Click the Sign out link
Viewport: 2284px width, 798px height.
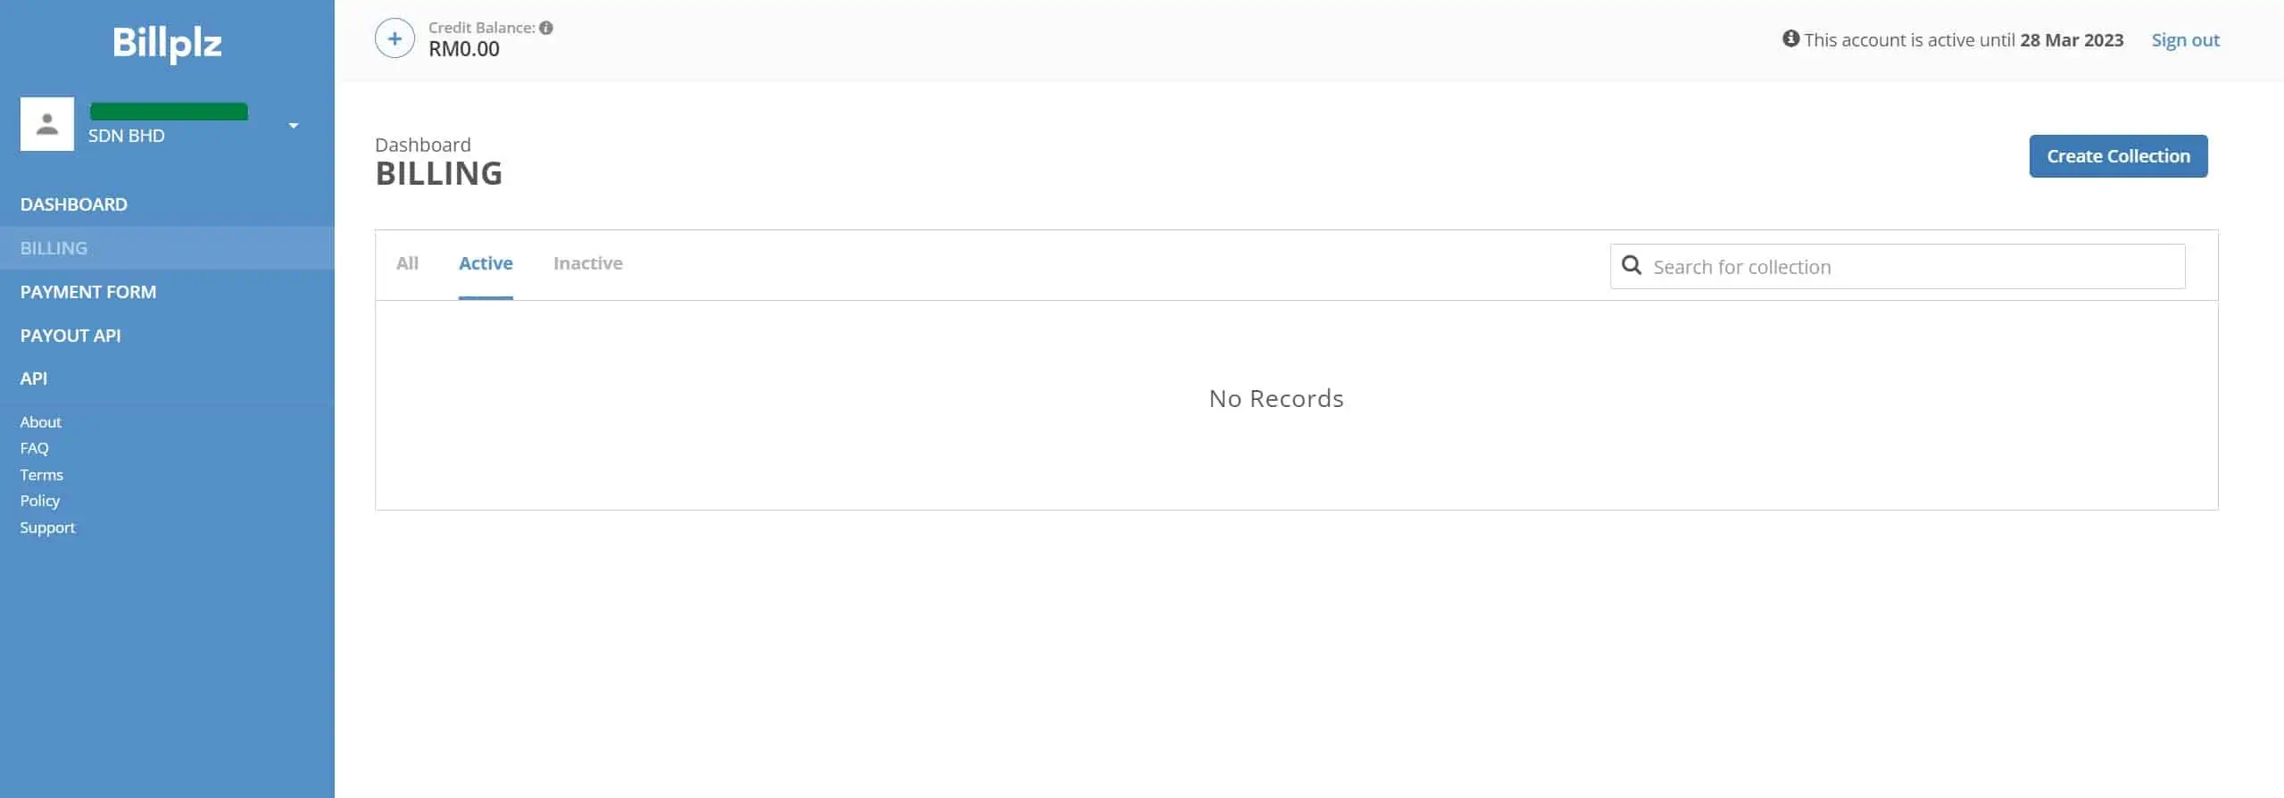click(x=2185, y=40)
